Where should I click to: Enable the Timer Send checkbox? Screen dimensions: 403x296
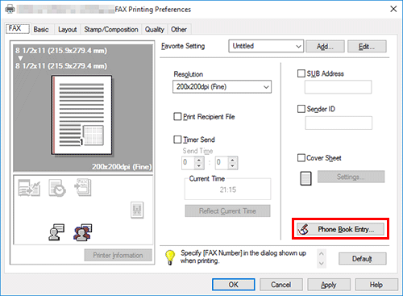click(x=177, y=140)
